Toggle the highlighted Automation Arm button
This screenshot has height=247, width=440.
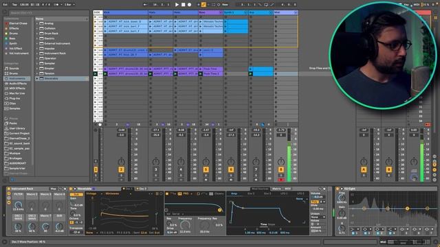[x=203, y=5]
